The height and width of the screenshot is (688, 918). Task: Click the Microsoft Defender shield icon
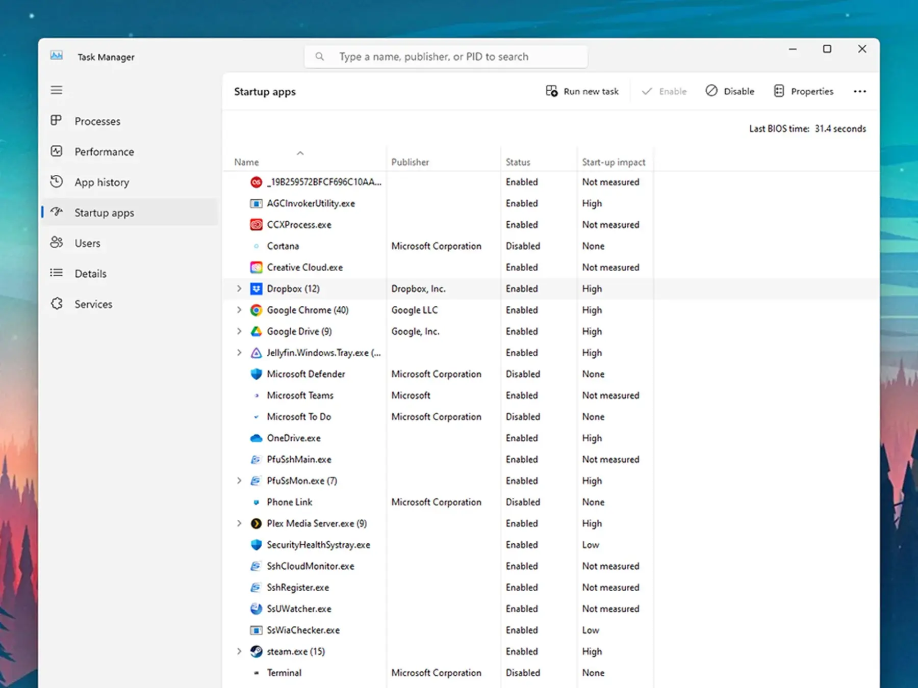tap(256, 374)
